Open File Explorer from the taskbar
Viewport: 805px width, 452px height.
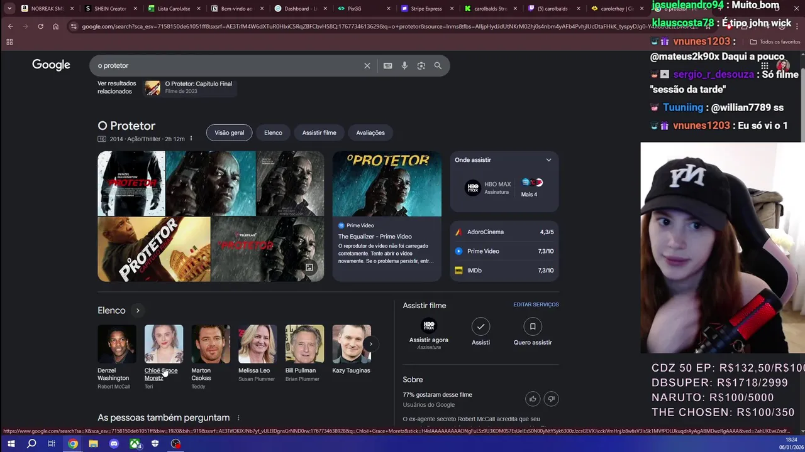(x=93, y=444)
